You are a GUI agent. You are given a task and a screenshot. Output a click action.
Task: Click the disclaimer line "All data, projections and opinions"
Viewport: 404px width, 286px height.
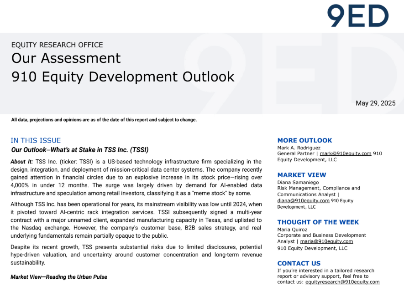[104, 120]
